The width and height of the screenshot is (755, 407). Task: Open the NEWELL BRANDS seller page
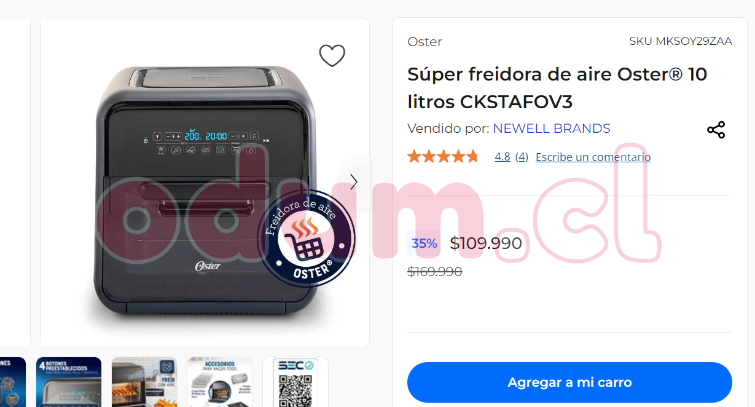[552, 128]
